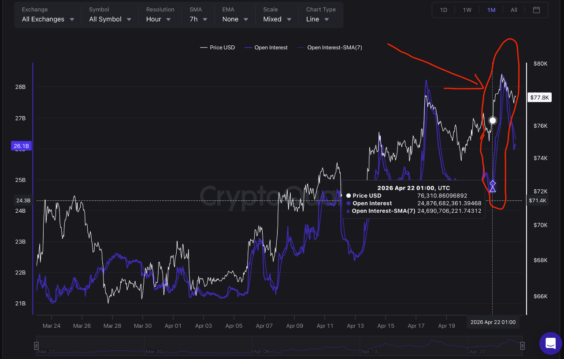Screen dimensions: 564x359
Task: Open the Resolution Hour dropdown
Action: coord(159,19)
